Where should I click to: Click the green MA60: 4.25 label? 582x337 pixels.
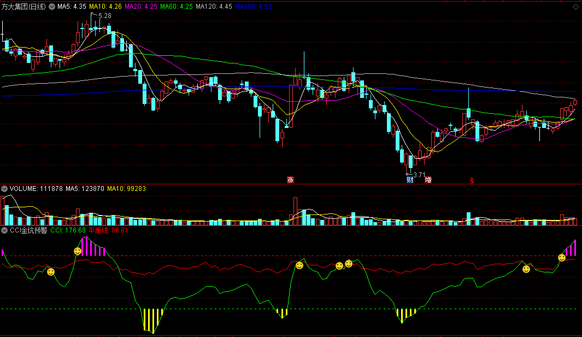tap(177, 7)
